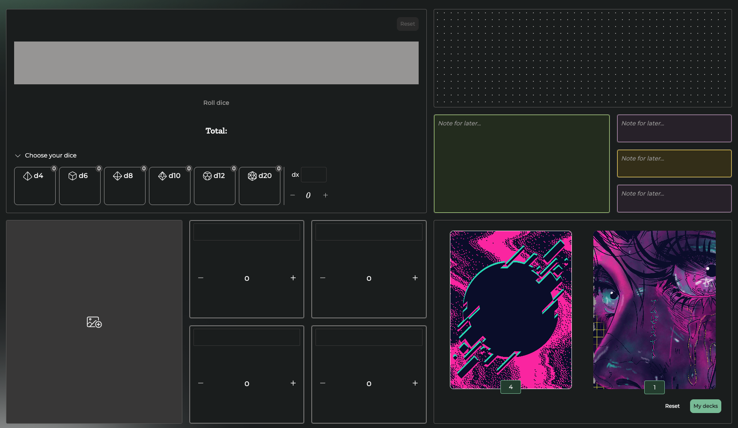Increment the top-left counter with plus
738x428 pixels.
tap(293, 278)
